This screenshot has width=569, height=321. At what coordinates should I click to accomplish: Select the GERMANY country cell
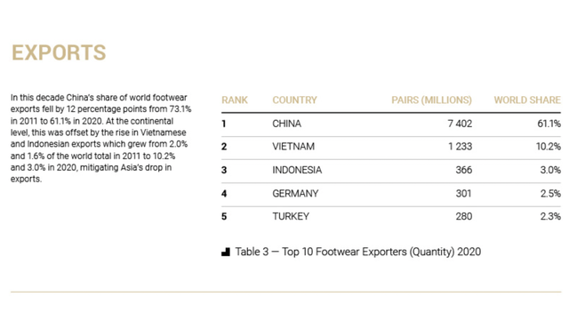[295, 193]
